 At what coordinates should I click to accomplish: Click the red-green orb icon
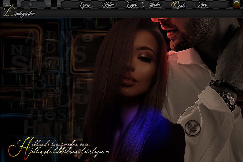237,5
